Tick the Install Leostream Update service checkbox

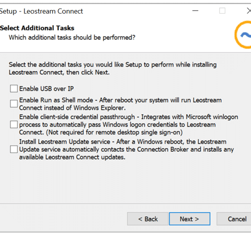pos(14,149)
